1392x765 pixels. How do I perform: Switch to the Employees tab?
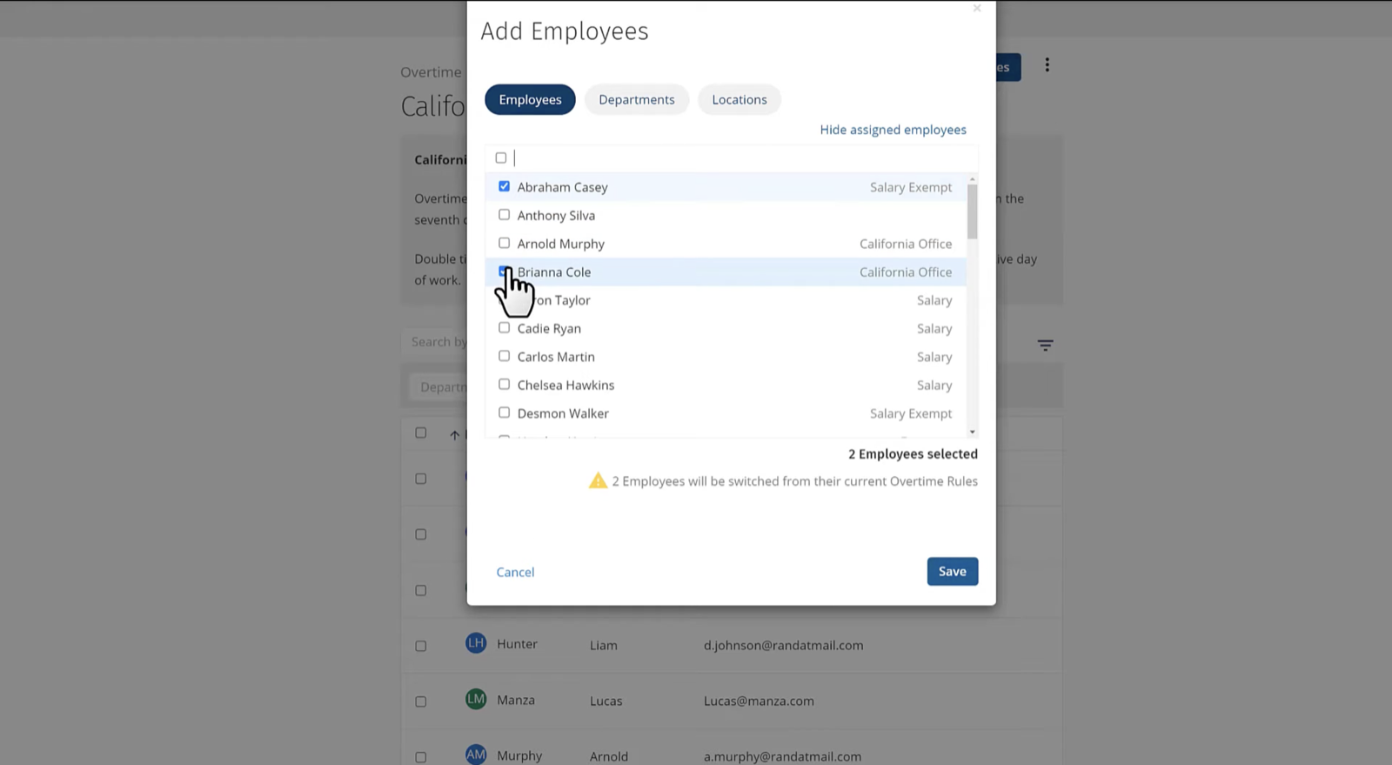tap(530, 99)
